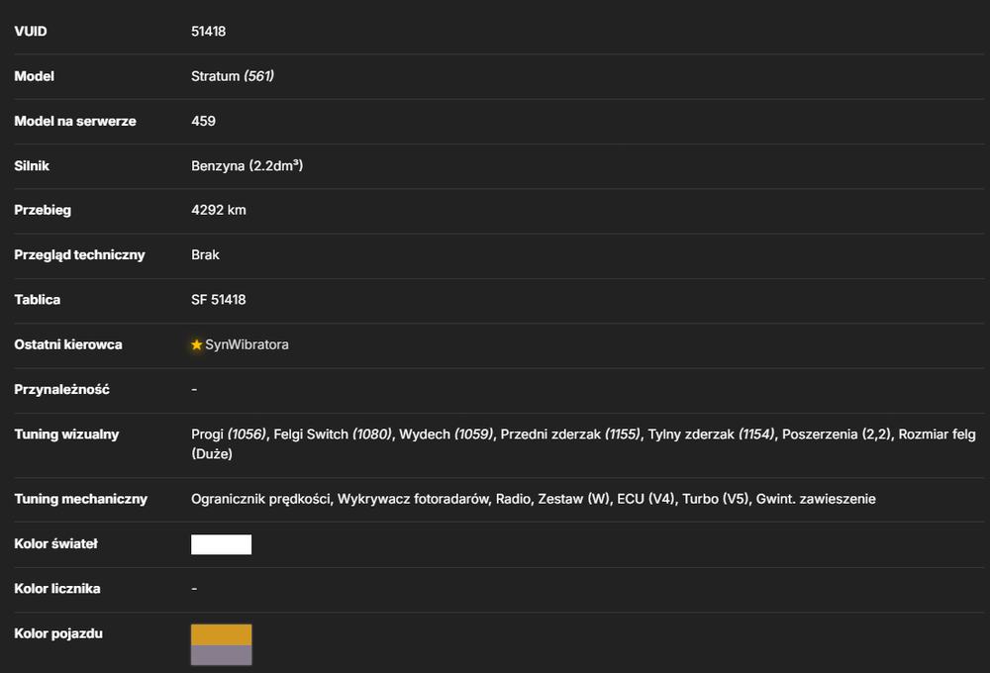Click the model ID (561)
The image size is (990, 673).
click(x=258, y=76)
